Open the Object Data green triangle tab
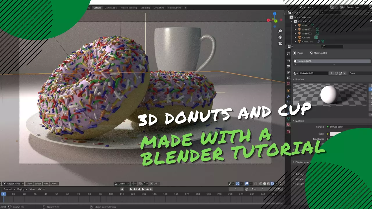 (288, 119)
